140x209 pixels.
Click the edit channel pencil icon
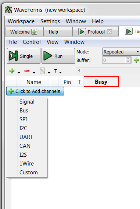click(42, 71)
